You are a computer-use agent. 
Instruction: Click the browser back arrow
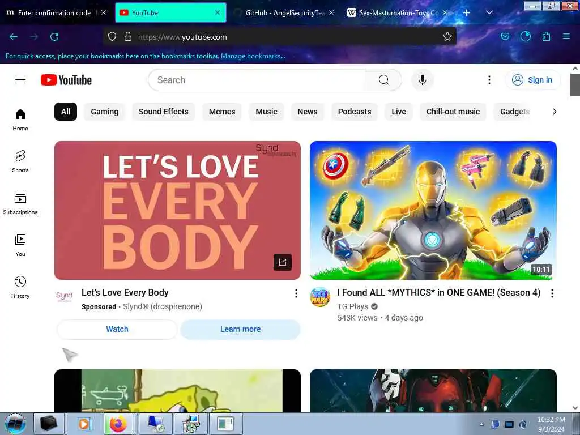pos(14,37)
